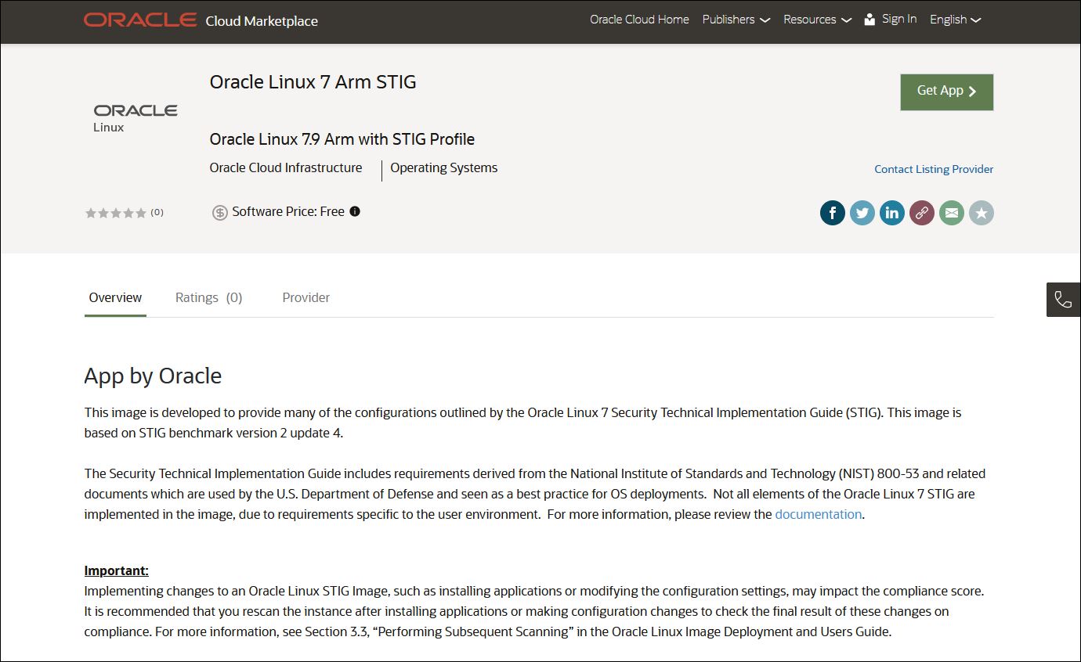Share the listing on Twitter

[x=862, y=212]
